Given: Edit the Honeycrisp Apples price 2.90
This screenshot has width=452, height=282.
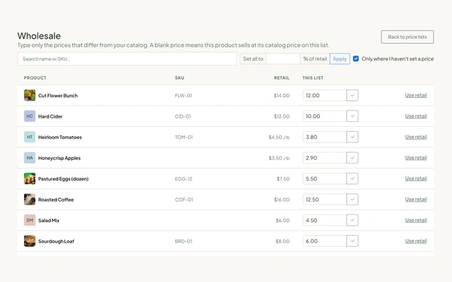Looking at the screenshot, I should 324,158.
